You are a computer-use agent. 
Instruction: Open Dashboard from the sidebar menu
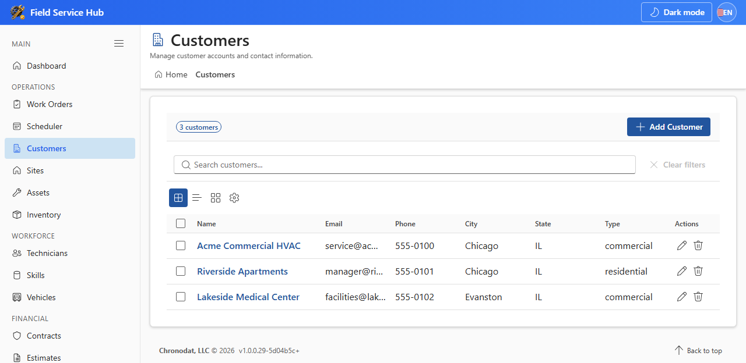(70, 66)
